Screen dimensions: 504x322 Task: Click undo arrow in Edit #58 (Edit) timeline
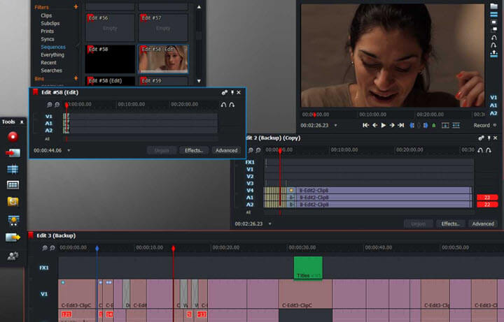223,104
